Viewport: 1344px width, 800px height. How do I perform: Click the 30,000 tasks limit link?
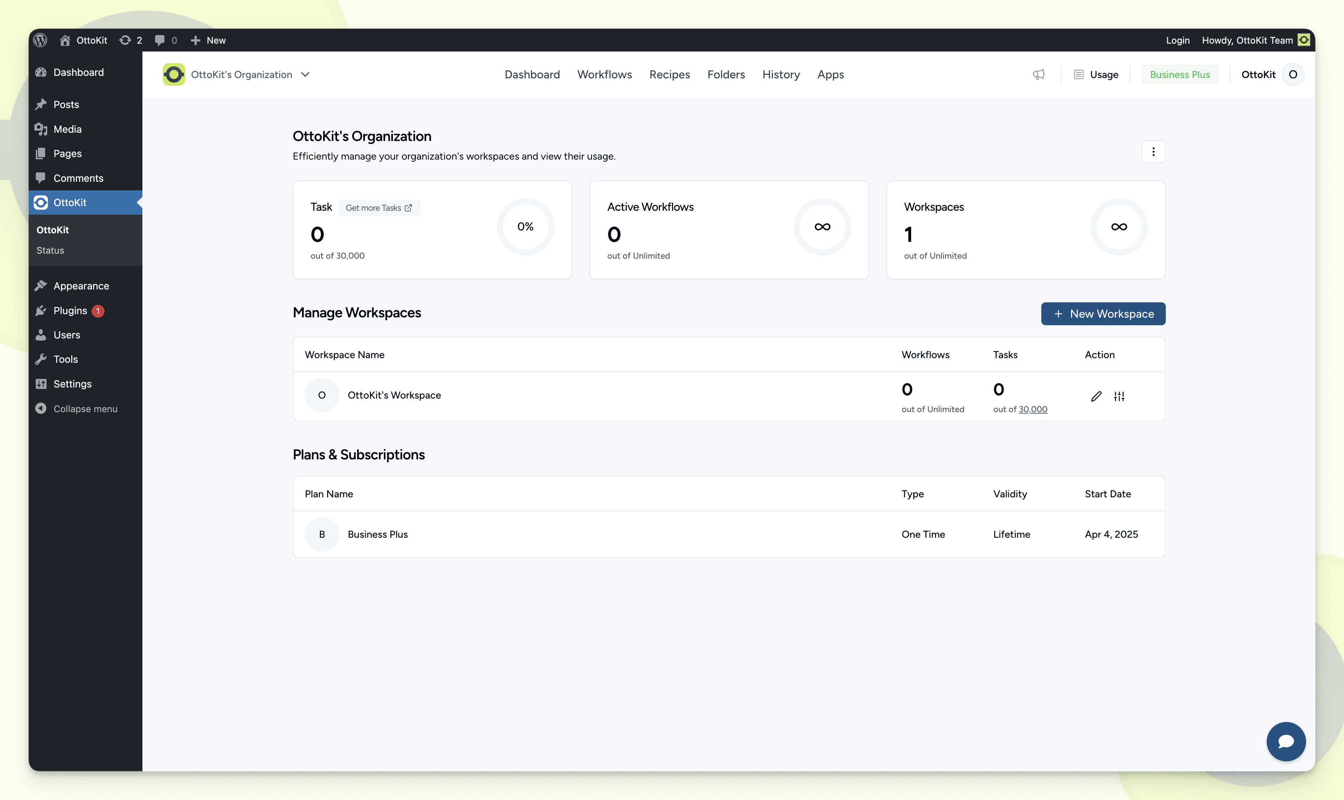pos(1033,409)
